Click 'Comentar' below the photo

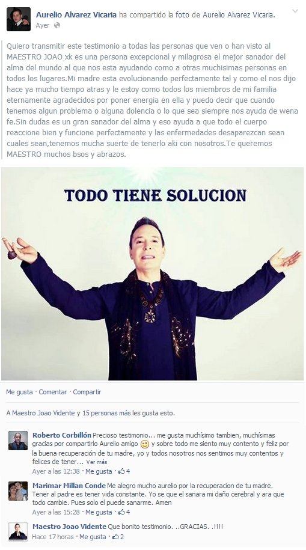coord(53,392)
